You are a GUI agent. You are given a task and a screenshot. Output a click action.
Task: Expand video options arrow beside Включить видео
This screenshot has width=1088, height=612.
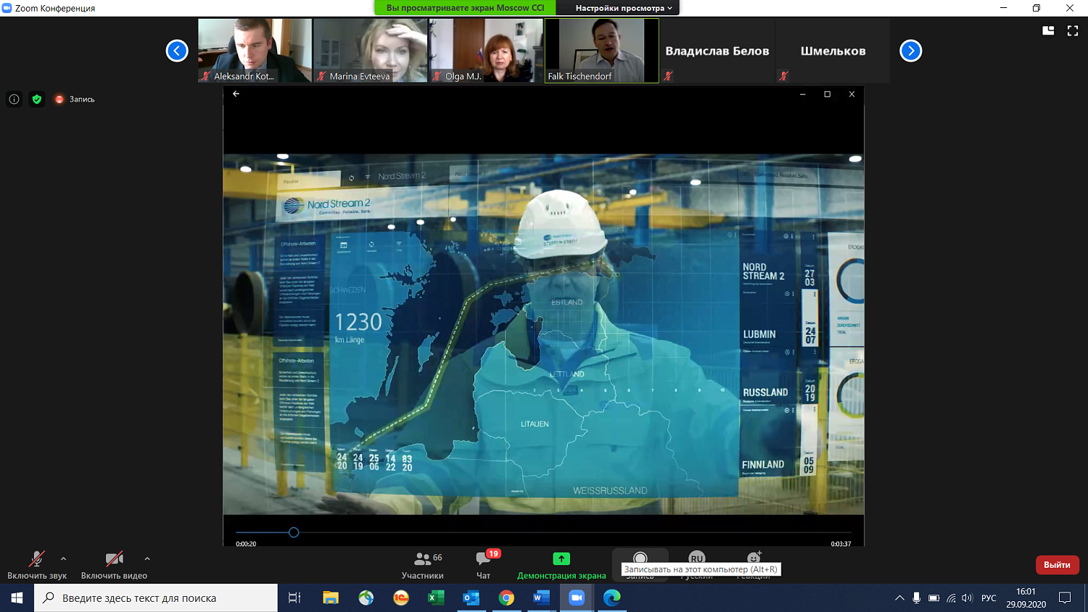147,559
